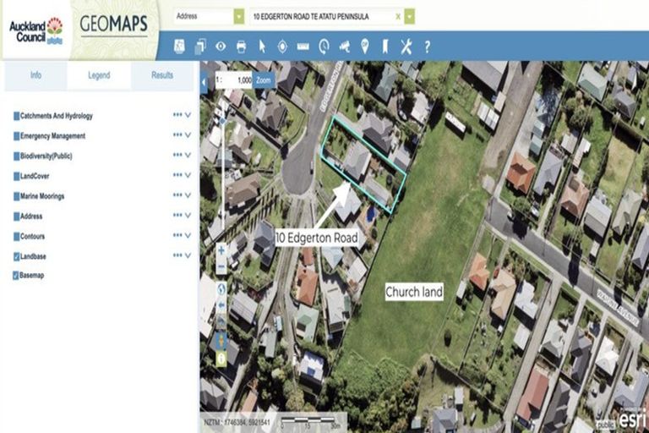Toggle the Marine Moorings layer checkbox
Viewport: 649px width, 433px height.
click(17, 196)
